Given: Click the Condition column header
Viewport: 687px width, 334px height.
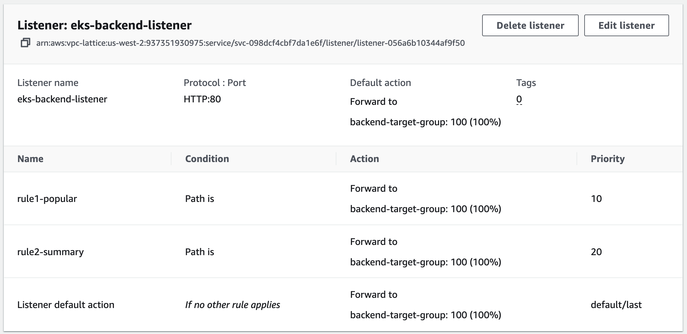Looking at the screenshot, I should [x=207, y=159].
